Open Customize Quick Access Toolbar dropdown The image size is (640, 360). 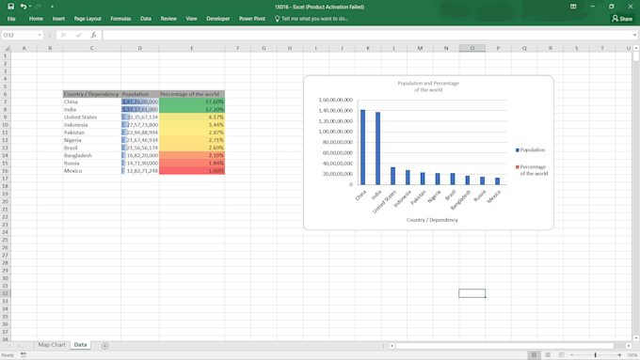point(53,7)
